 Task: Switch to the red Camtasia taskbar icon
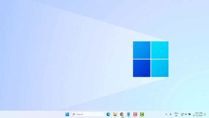coord(135,114)
